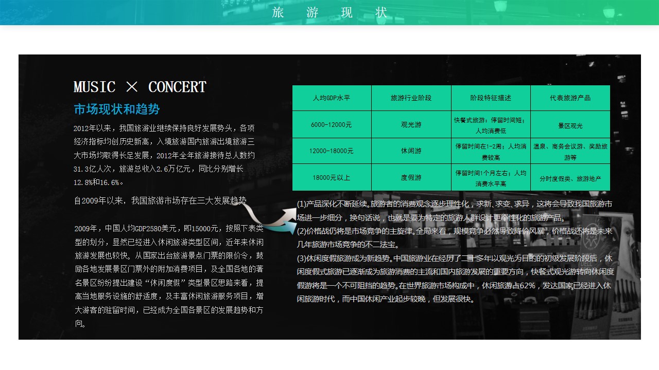The image size is (659, 370).
Task: Click table header 旅游行业阶段
Action: [411, 98]
